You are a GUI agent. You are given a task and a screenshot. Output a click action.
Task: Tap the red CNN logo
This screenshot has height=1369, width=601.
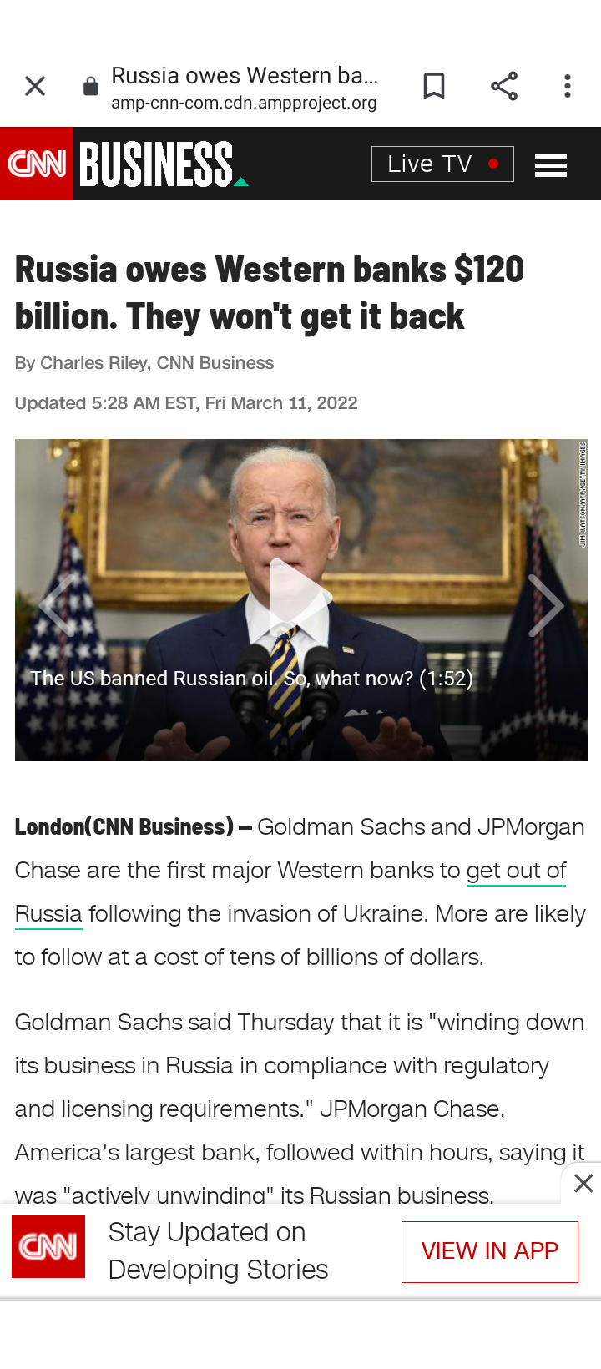pyautogui.click(x=37, y=164)
